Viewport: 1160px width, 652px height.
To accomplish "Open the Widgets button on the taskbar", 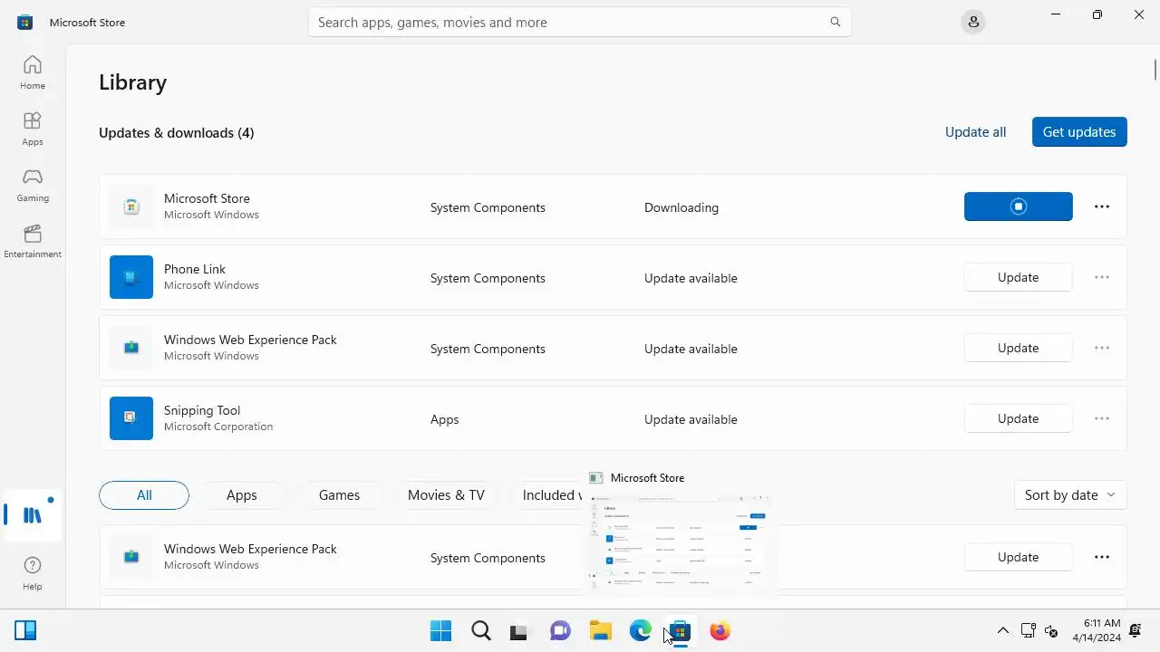I will coord(25,630).
